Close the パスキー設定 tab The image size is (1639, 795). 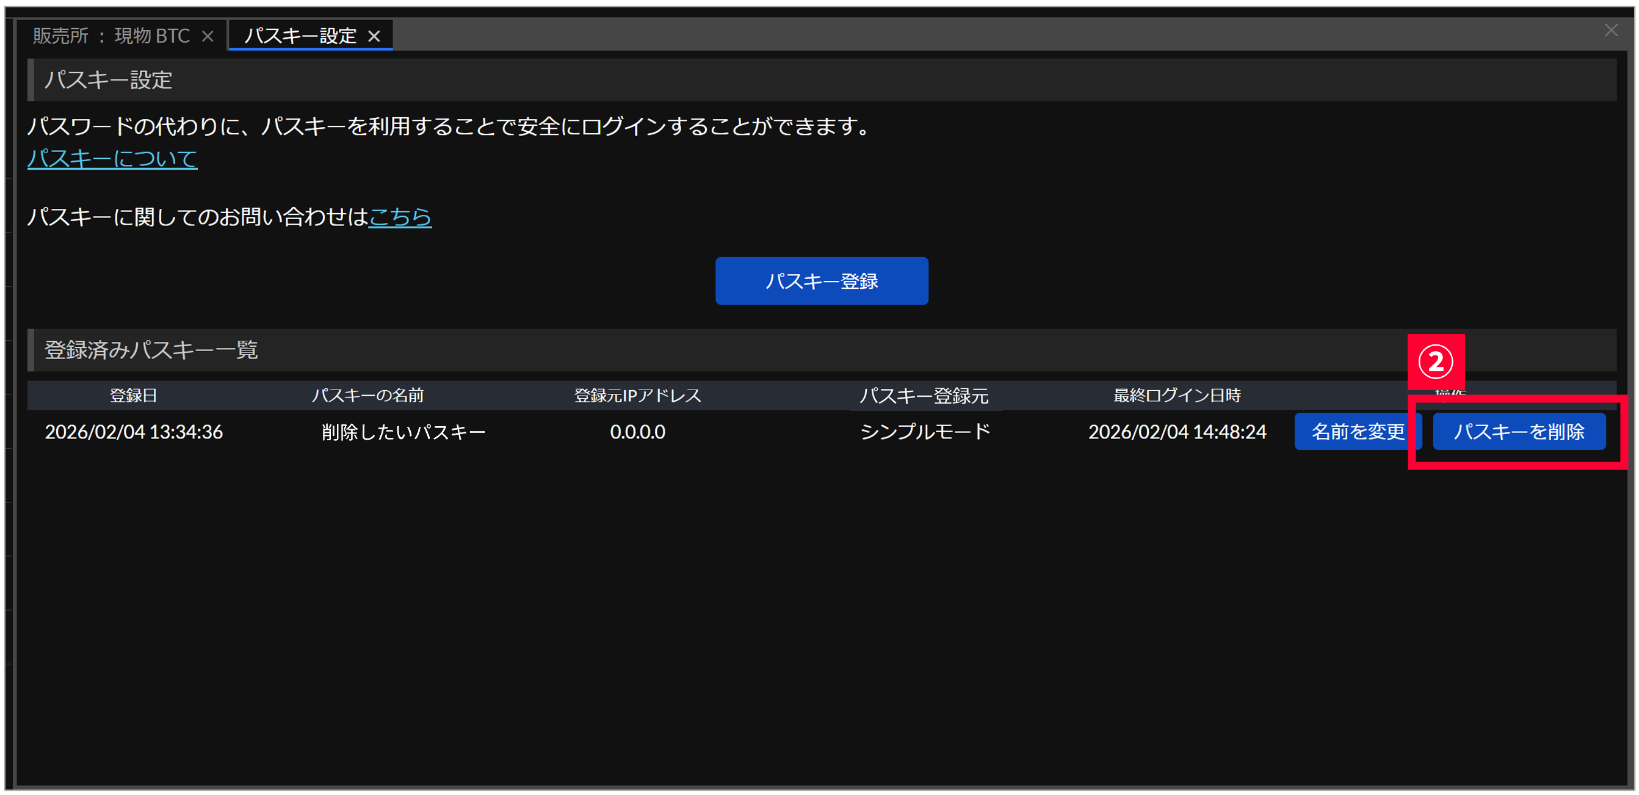374,36
